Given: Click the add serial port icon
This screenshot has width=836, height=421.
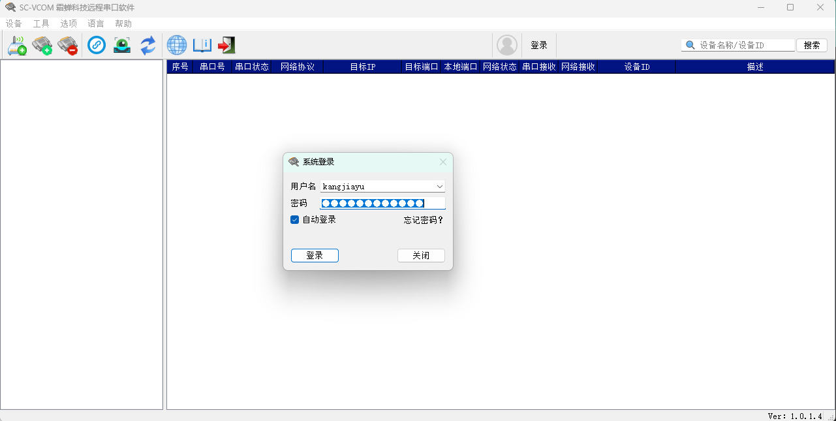Looking at the screenshot, I should [x=42, y=45].
